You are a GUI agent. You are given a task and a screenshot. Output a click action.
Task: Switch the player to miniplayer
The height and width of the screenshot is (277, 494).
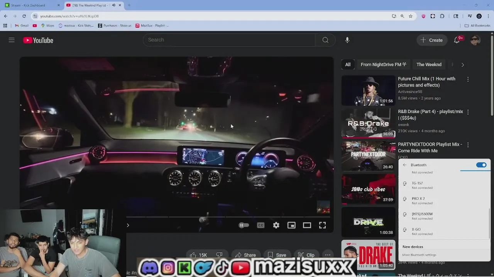point(291,225)
